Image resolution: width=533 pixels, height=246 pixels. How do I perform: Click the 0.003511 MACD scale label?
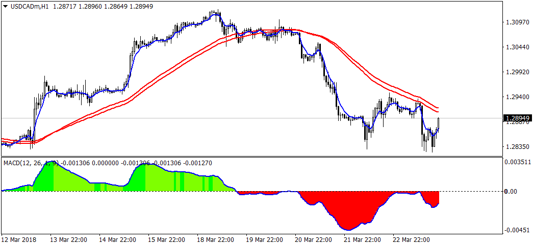coord(518,163)
